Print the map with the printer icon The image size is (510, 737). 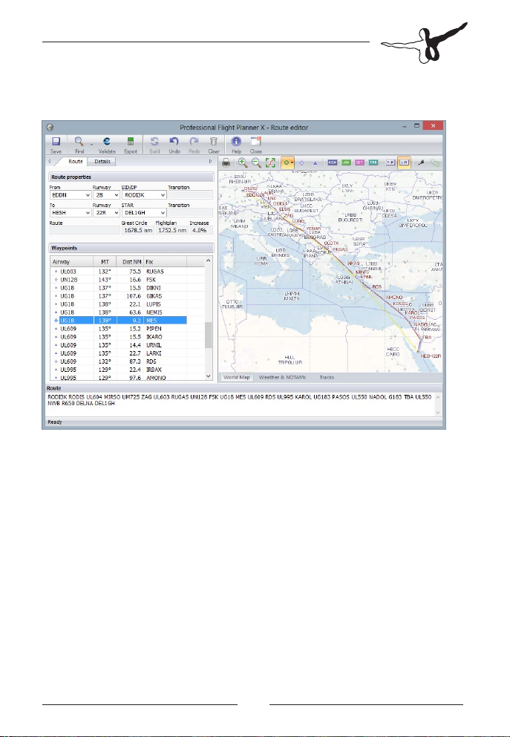tap(226, 163)
